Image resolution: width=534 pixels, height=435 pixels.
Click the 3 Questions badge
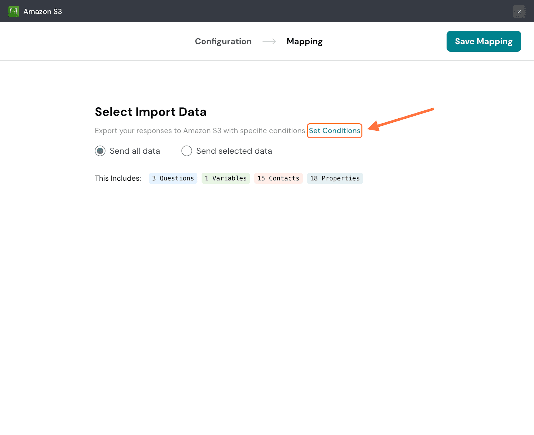coord(173,178)
